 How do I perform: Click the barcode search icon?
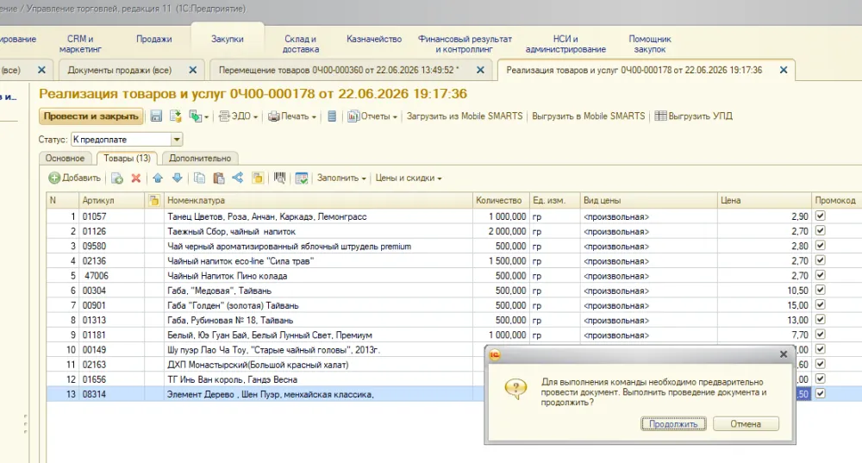click(x=280, y=178)
